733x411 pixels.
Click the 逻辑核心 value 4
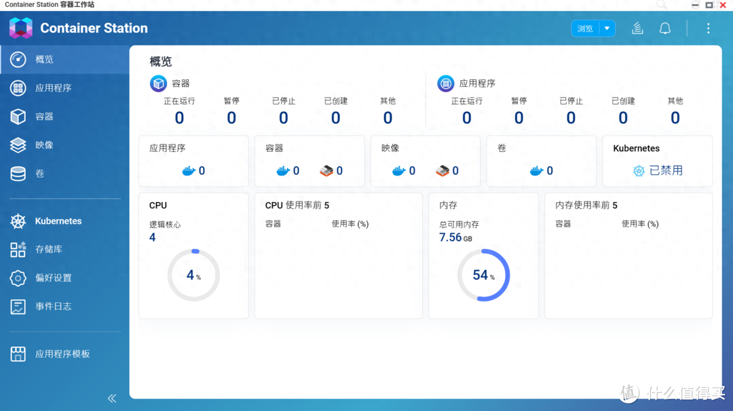click(153, 237)
